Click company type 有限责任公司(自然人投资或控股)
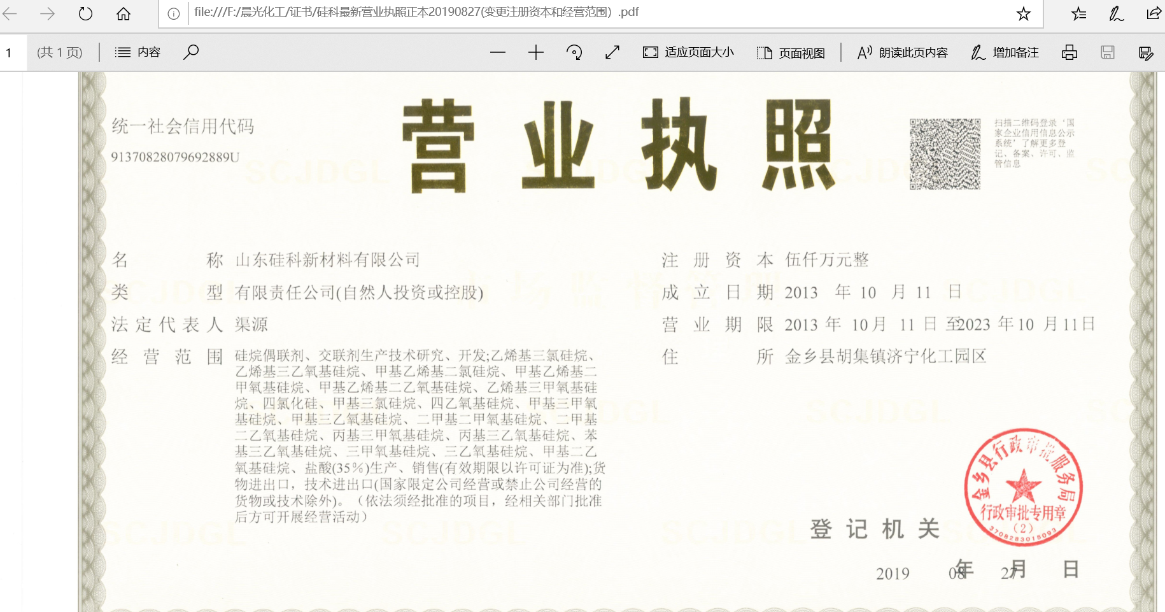Viewport: 1165px width, 612px height. tap(359, 292)
